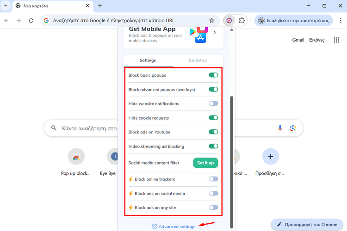Viewport: 347px width, 231px height.
Task: Select the Settings tab
Action: (x=148, y=61)
